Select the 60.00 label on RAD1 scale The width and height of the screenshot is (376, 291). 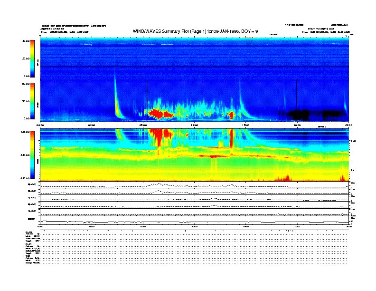tap(26, 84)
